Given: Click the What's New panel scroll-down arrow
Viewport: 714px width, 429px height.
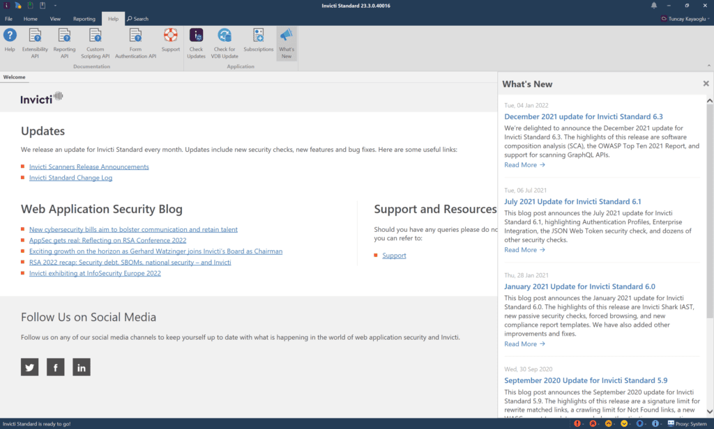Looking at the screenshot, I should point(709,412).
